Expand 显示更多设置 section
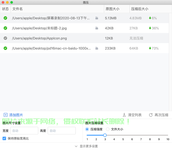 (86, 146)
